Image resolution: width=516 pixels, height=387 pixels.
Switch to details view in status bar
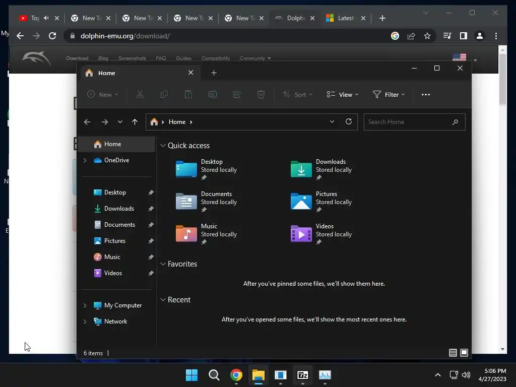pyautogui.click(x=453, y=353)
